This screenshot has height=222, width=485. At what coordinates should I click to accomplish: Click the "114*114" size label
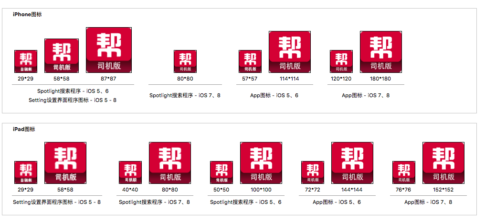pos(289,79)
